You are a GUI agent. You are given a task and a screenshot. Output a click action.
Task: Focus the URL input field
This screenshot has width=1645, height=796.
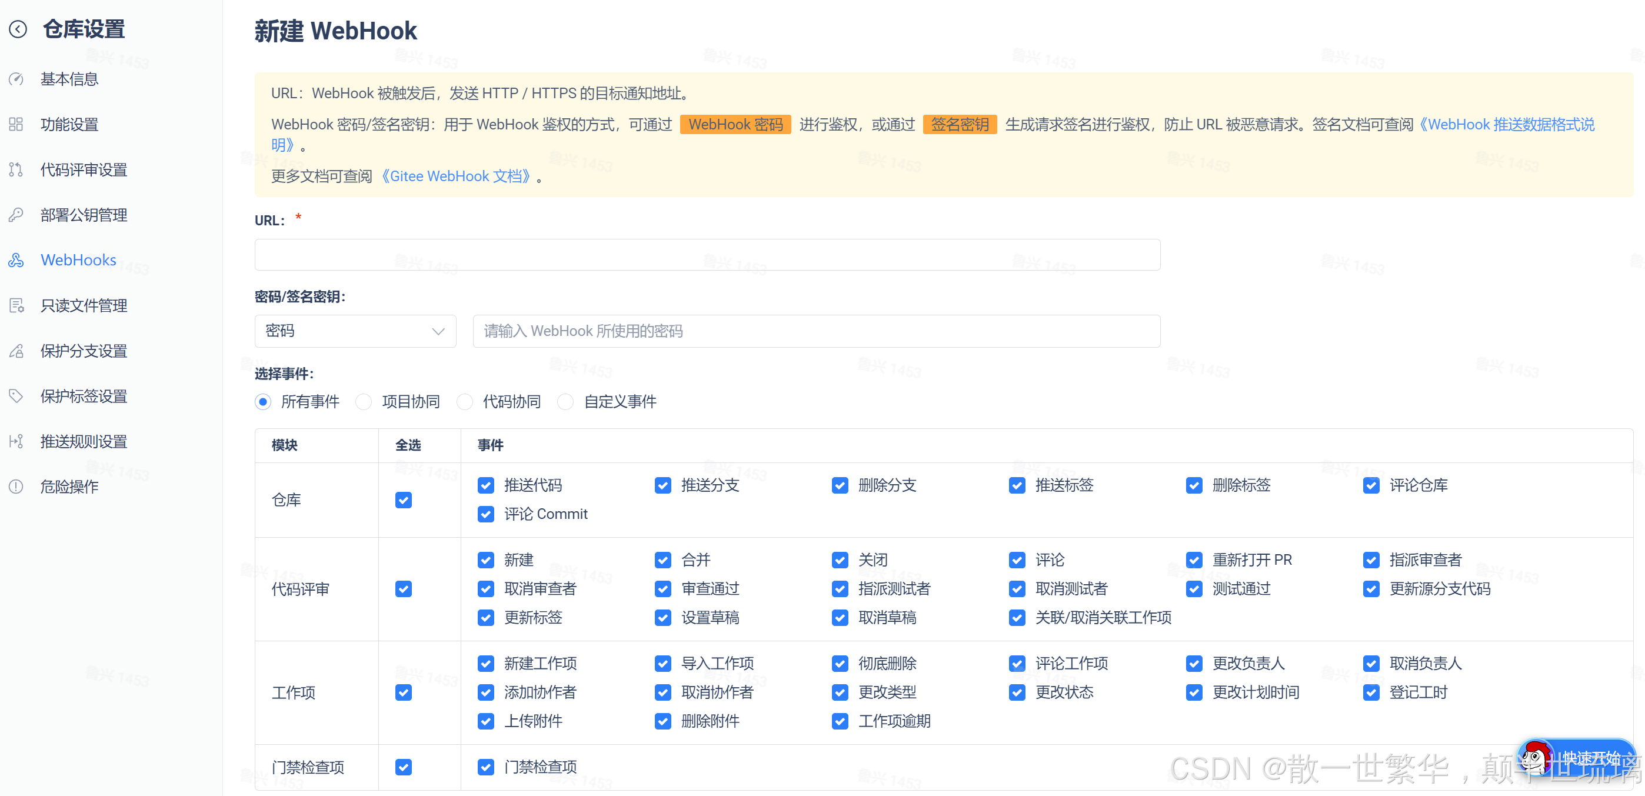tap(707, 255)
